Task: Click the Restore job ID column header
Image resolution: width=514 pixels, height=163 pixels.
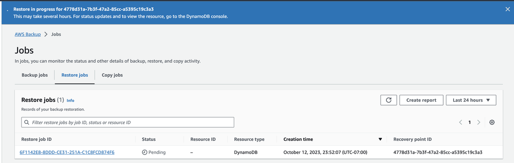Action: (x=36, y=139)
